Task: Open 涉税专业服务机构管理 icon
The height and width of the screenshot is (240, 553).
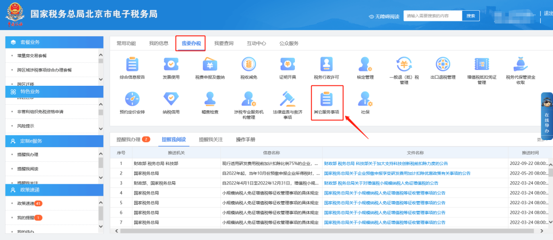Action: point(249,99)
